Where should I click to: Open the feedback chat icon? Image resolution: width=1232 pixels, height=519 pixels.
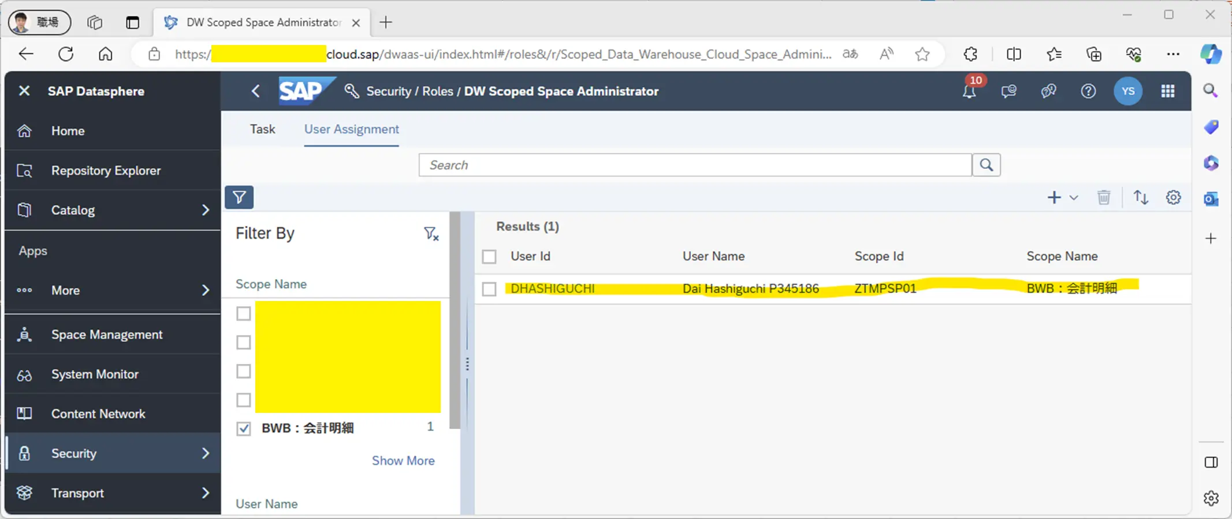click(1008, 91)
